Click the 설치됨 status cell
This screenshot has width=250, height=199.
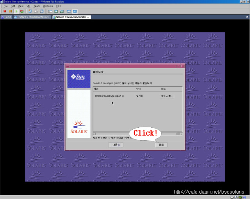pyautogui.click(x=139, y=96)
